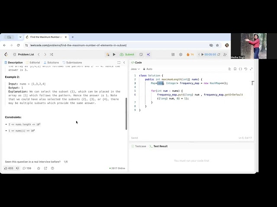Viewport: 277px width, 207px height.
Task: Click the debug icon beside Run
Action: pyautogui.click(x=108, y=55)
